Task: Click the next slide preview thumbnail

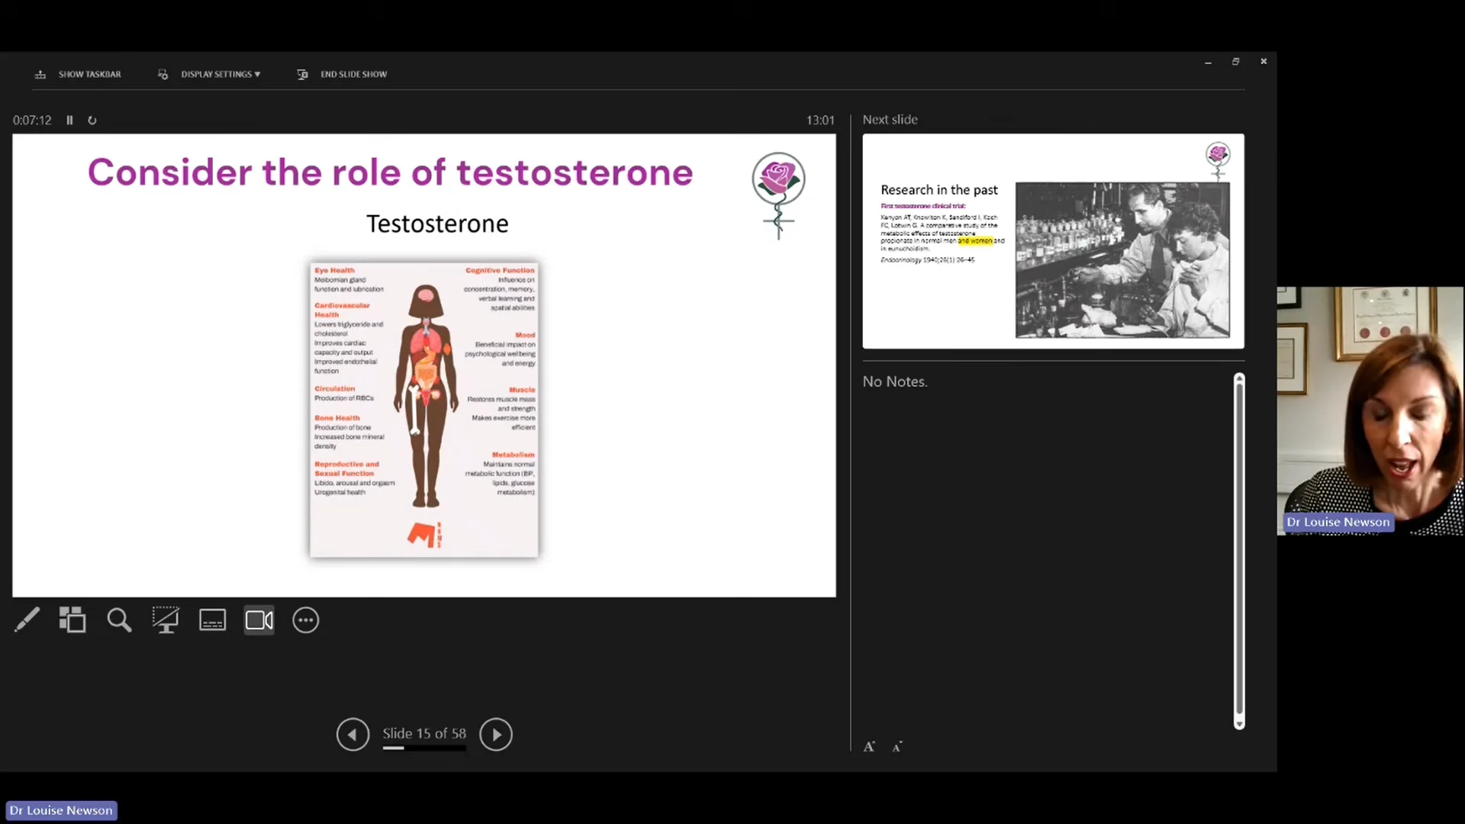Action: [1053, 241]
